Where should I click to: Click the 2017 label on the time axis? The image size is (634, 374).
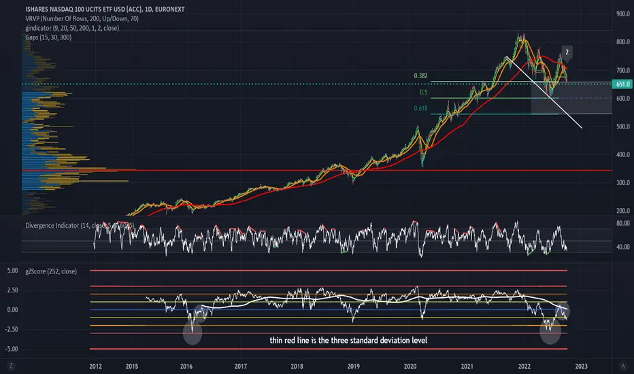pos(241,367)
